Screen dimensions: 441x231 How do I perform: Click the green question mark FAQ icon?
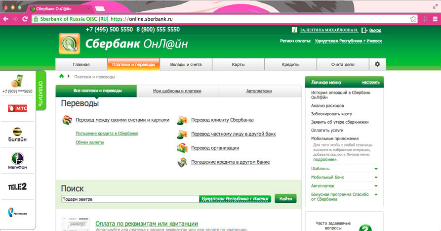pos(365,228)
